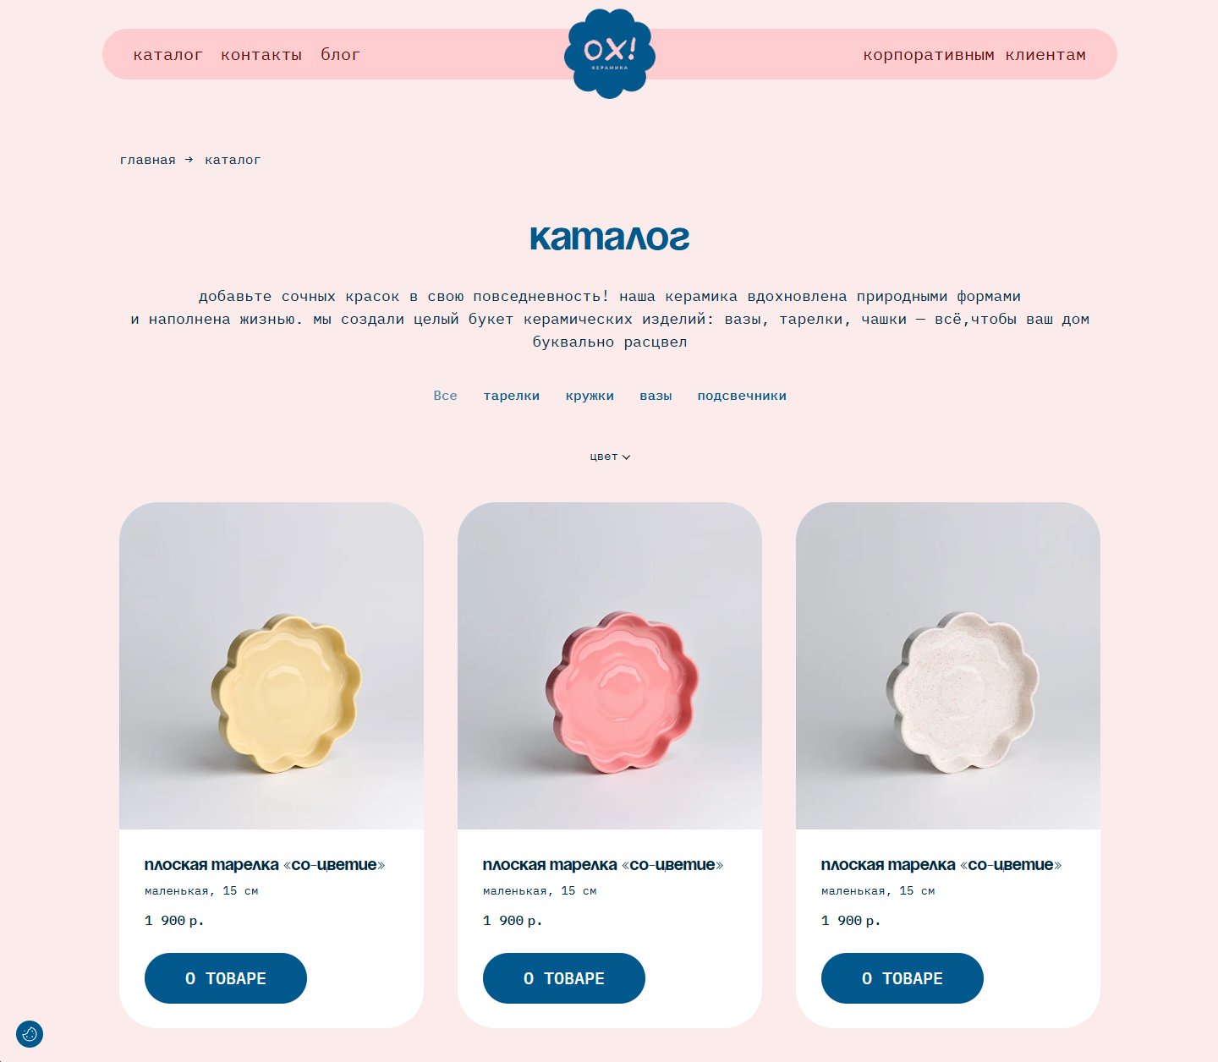The width and height of the screenshot is (1218, 1062).
Task: Click О ТОВАРЕ under pink plate
Action: (564, 978)
